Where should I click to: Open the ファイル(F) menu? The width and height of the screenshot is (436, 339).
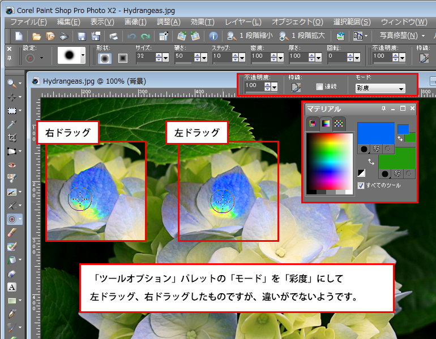[x=29, y=22]
